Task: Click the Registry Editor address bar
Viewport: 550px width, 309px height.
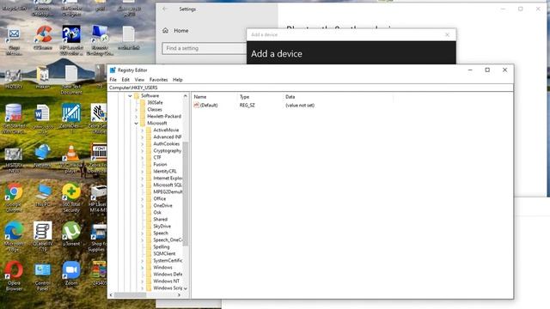Action: [310, 88]
